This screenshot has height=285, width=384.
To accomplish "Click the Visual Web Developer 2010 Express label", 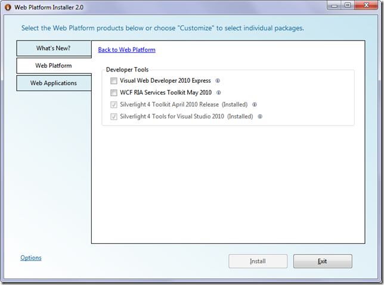I will (165, 81).
